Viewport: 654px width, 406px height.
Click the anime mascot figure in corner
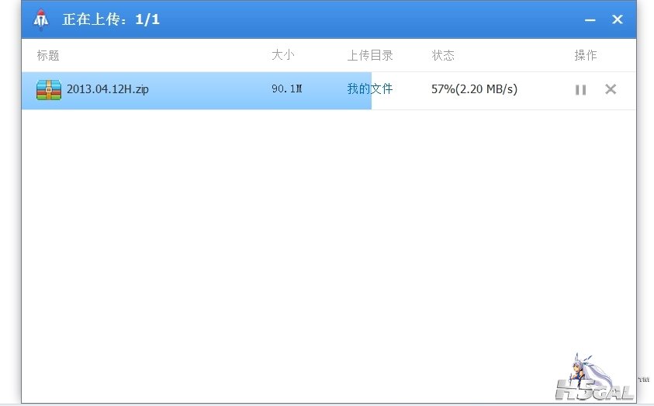[588, 373]
